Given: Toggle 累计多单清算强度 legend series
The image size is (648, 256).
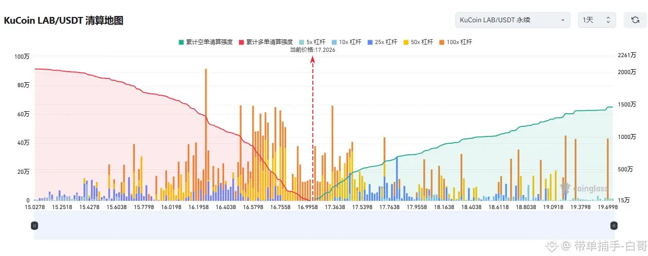Looking at the screenshot, I should [x=266, y=42].
